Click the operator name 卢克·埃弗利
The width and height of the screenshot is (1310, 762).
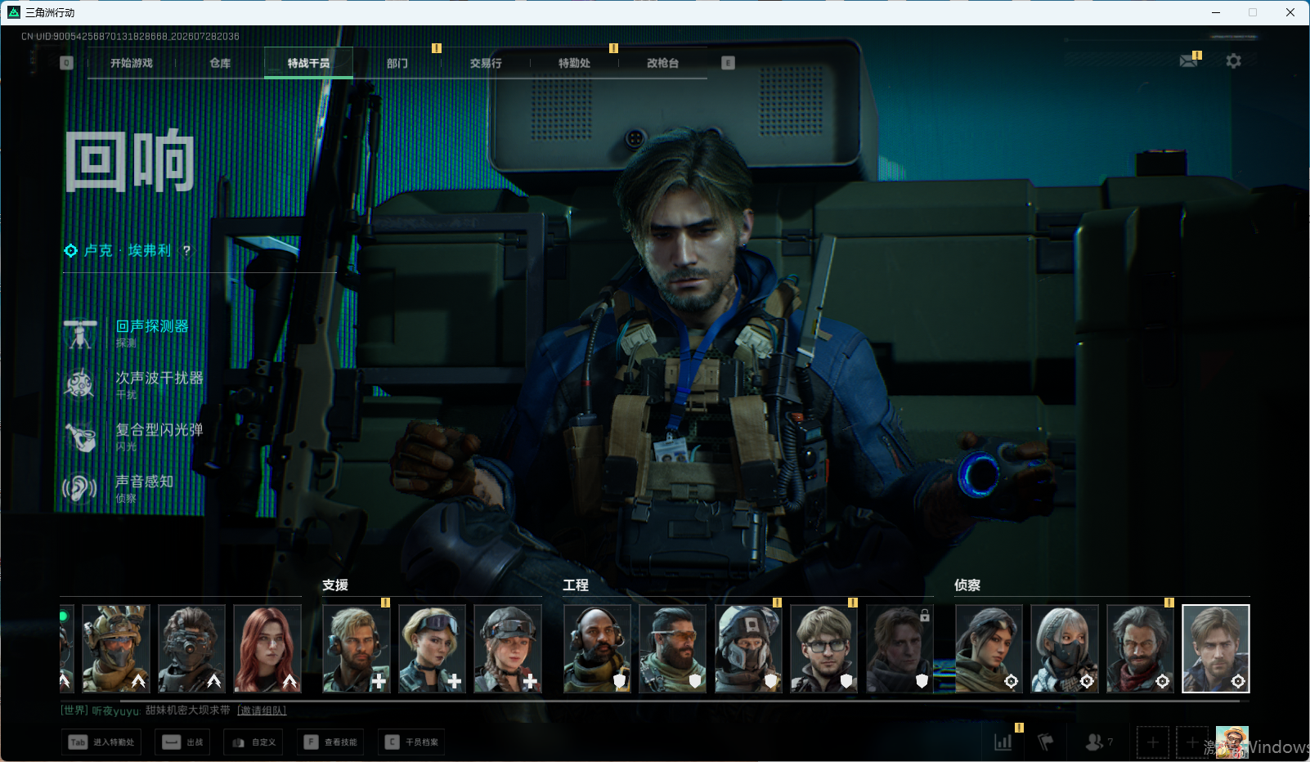click(x=128, y=251)
